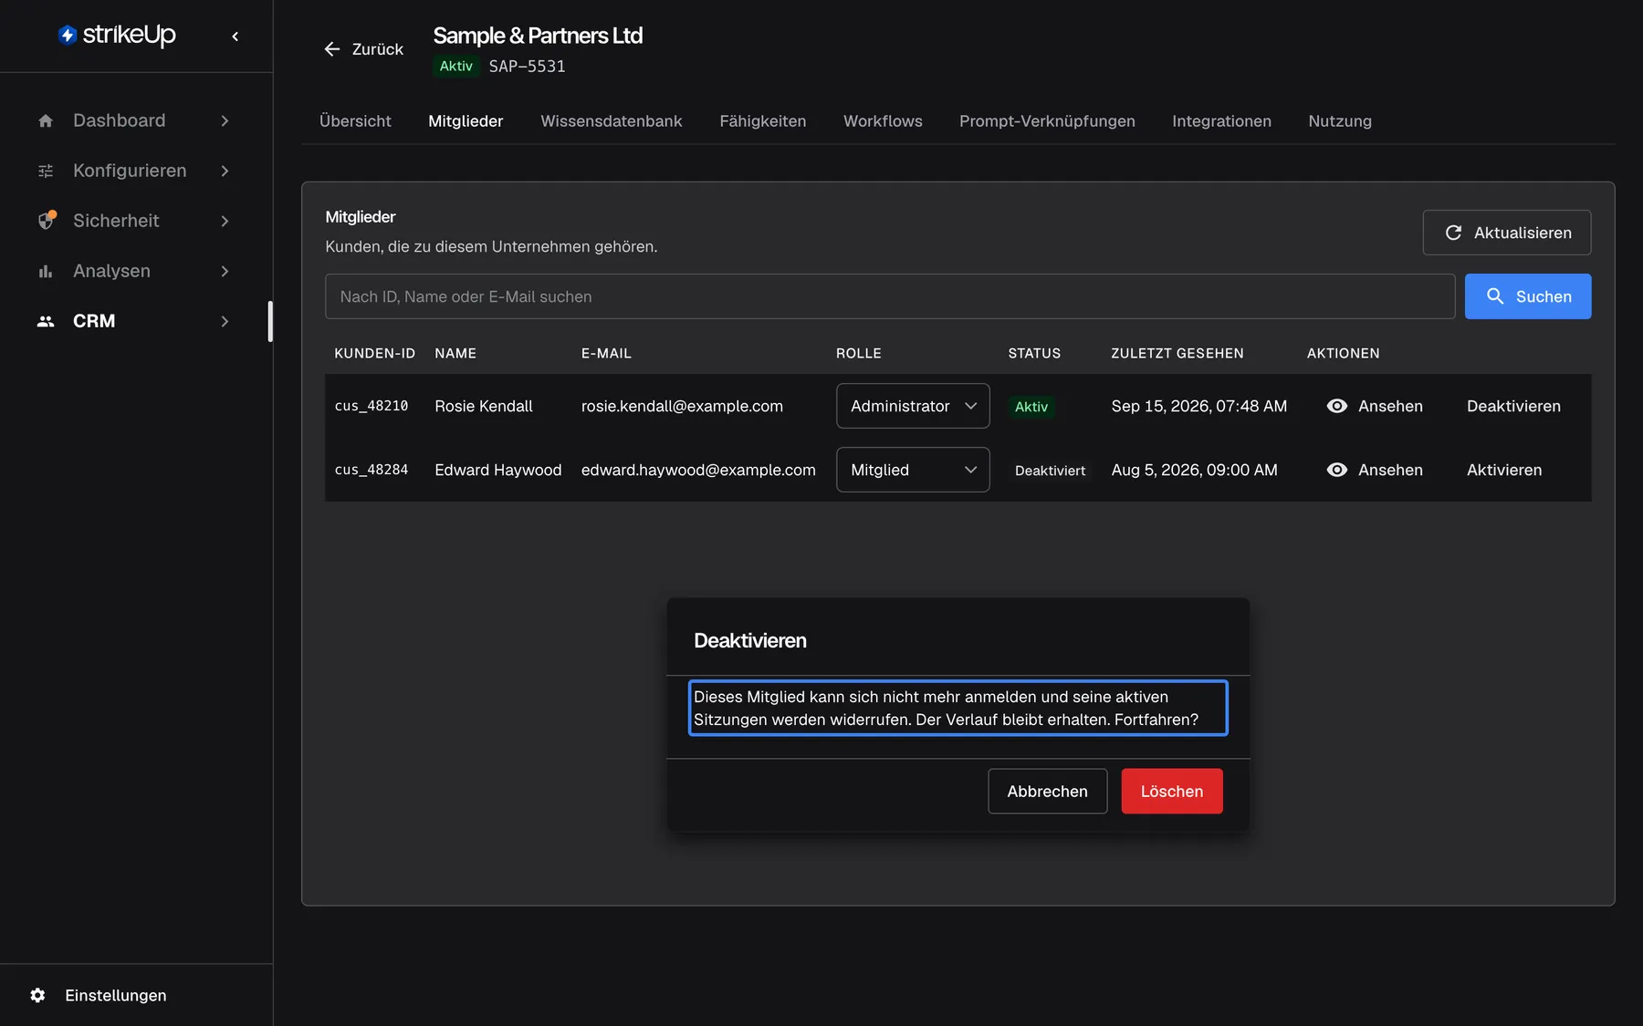The height and width of the screenshot is (1026, 1643).
Task: Click the ZULETZT GESEHEN column header
Action: coord(1177,353)
